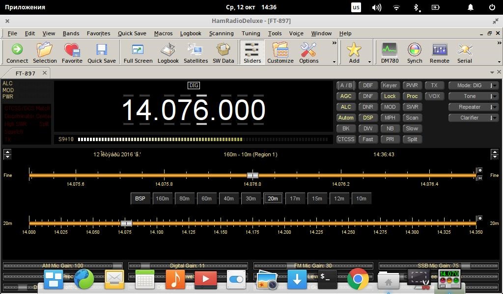Viewport: 503px width, 294px height.
Task: Open the Satellites tool
Action: point(196,52)
